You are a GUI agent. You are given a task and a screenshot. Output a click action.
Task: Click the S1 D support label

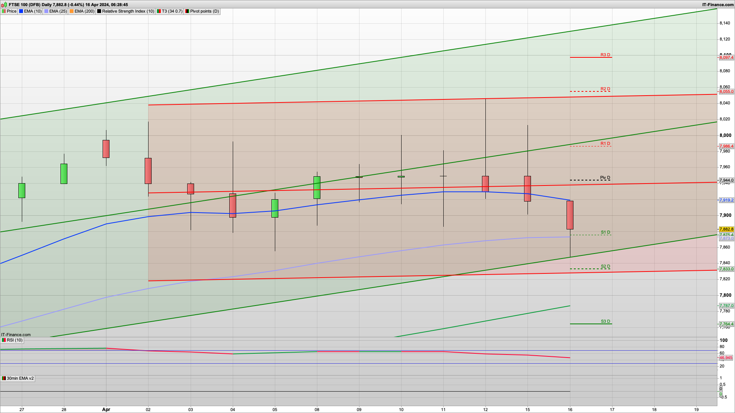point(605,232)
